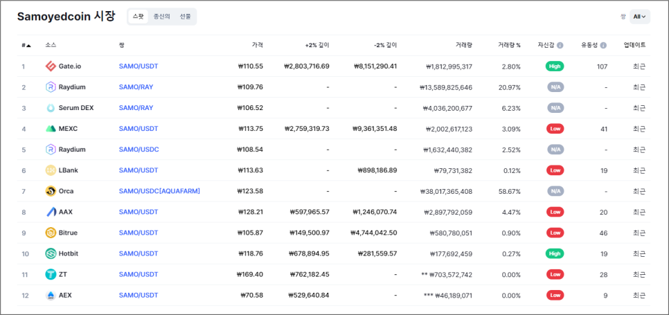Open SAMO/USDC[AQUAFARM] pair link
Image resolution: width=669 pixels, height=315 pixels.
coord(159,191)
